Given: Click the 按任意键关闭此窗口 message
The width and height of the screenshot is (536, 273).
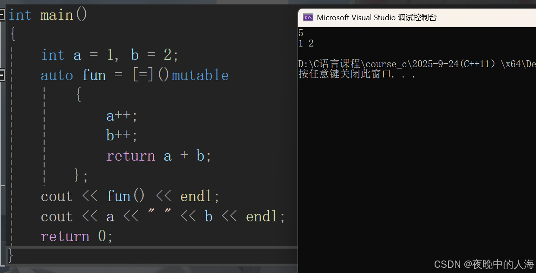Looking at the screenshot, I should tap(357, 74).
